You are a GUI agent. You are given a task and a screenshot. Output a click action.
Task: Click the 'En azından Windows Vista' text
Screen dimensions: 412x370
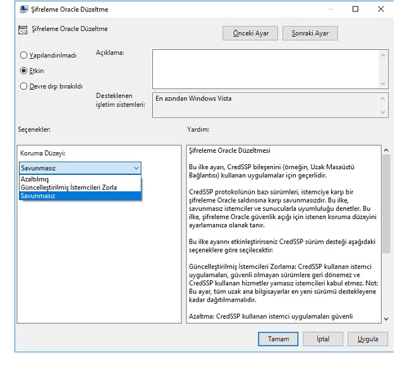(193, 98)
